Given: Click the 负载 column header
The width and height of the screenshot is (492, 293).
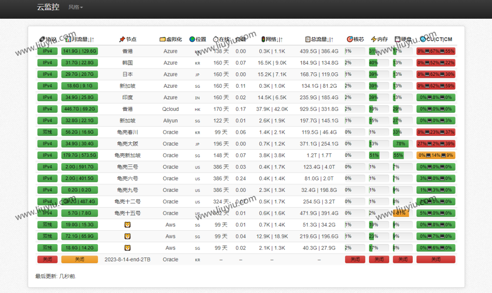Looking at the screenshot, I should [241, 39].
